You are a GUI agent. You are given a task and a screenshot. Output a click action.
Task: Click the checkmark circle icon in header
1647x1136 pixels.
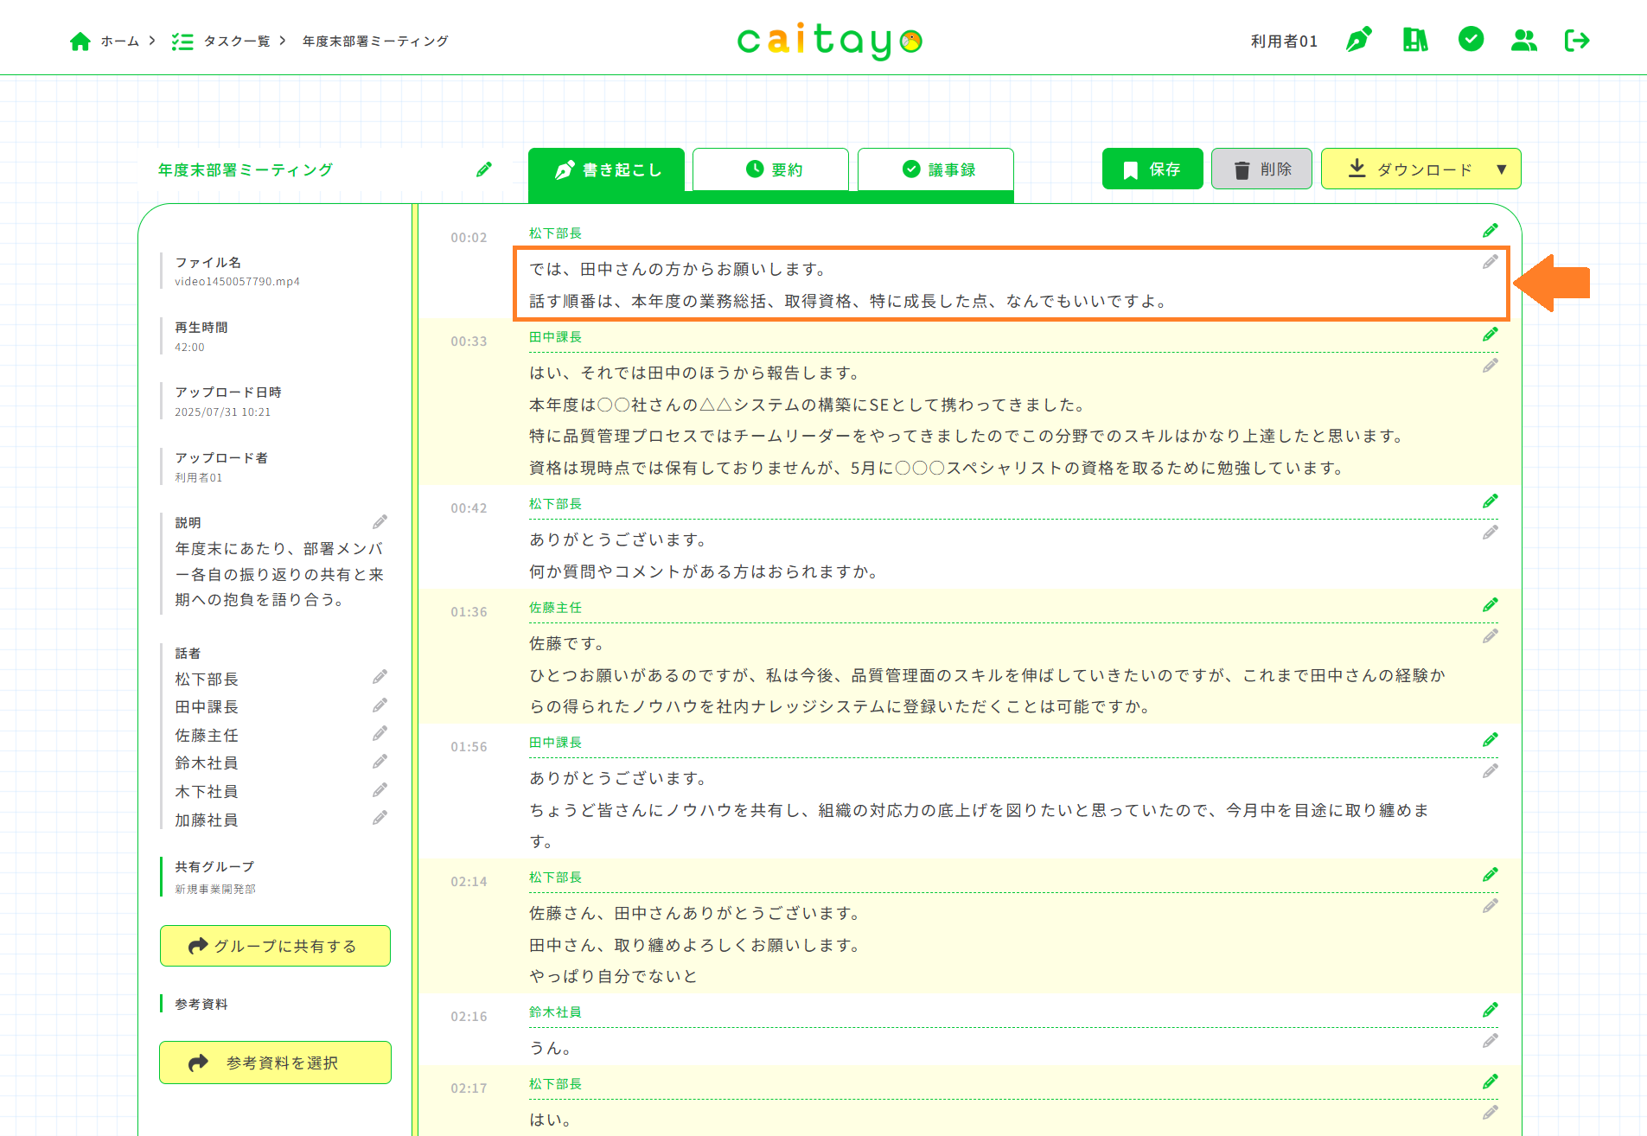[x=1470, y=39]
